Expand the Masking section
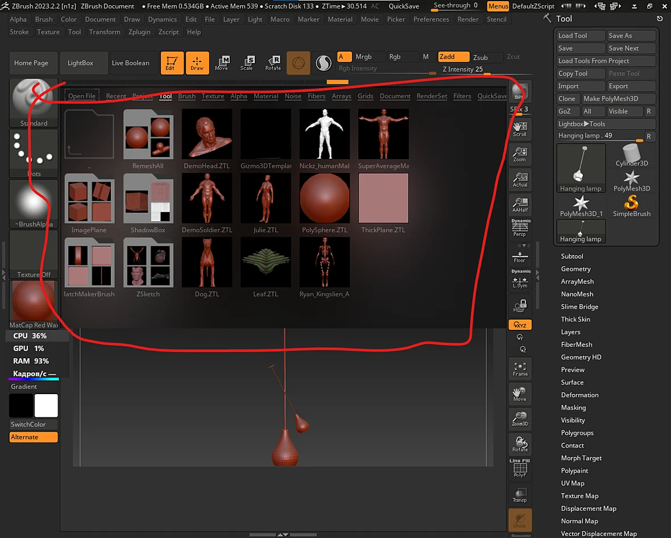The height and width of the screenshot is (538, 671). (573, 407)
